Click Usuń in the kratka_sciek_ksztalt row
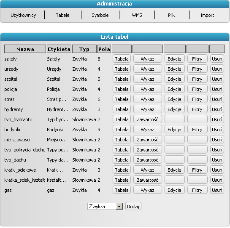 click(217, 180)
